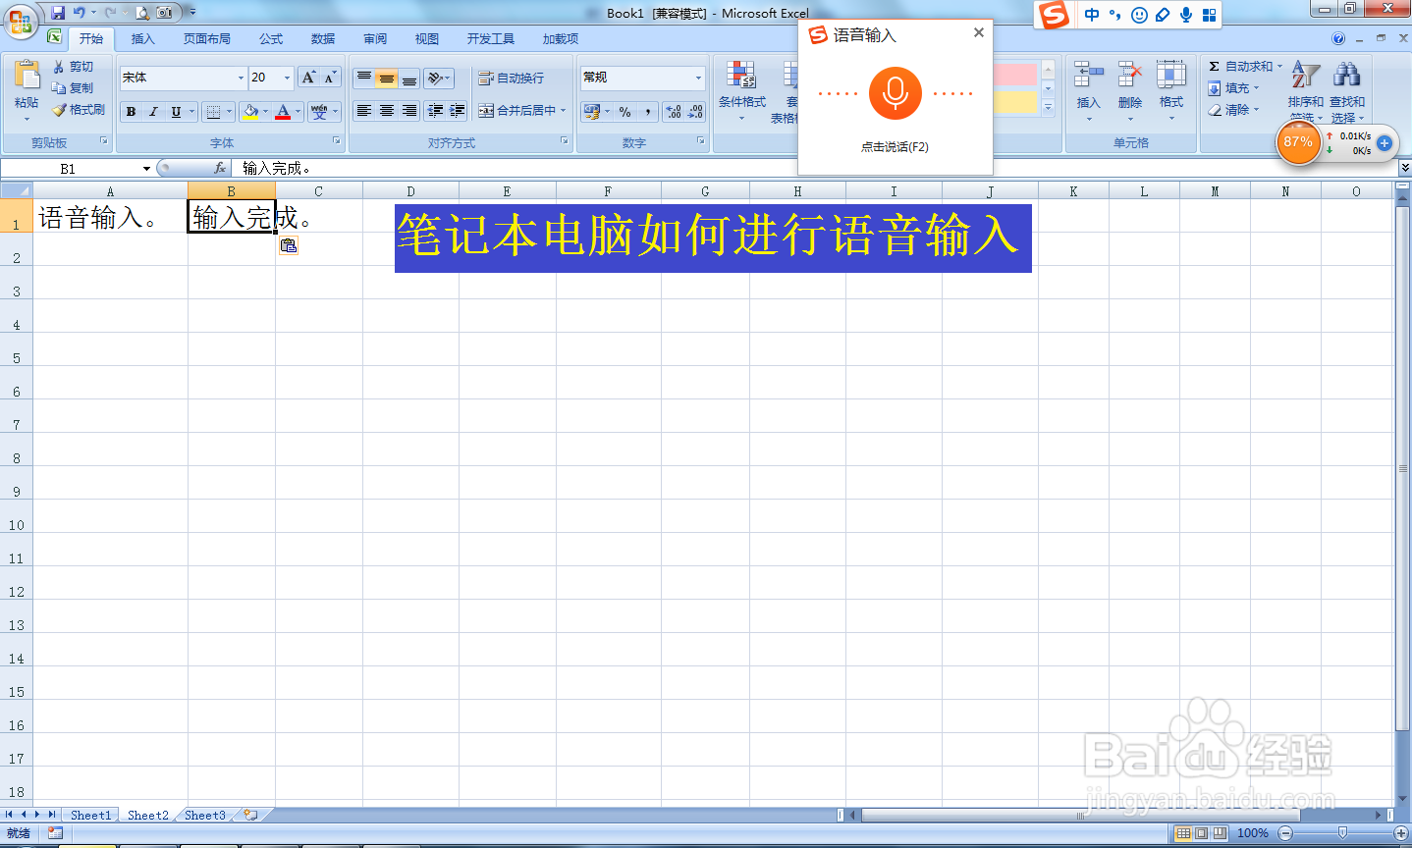Click the paste options icon below B1

click(x=288, y=245)
